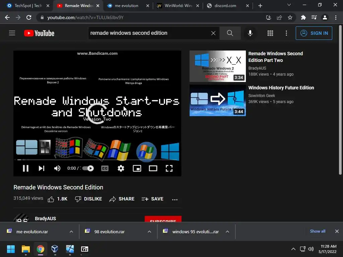Open the tab search dropdown
This screenshot has height=257, width=343.
(x=289, y=5)
